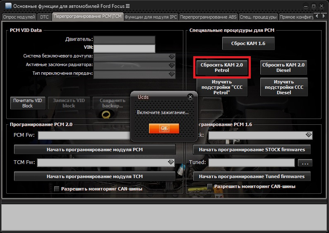Expand the PCM 1.6 Stock firmware dropdown
Image resolution: width=329 pixels, height=233 pixels.
(x=308, y=135)
